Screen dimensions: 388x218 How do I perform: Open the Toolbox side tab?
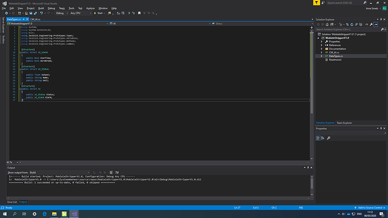(3, 39)
